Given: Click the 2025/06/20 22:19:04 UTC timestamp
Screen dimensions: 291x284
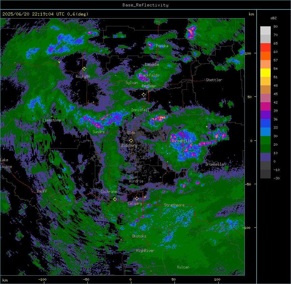Looking at the screenshot, I should pyautogui.click(x=33, y=14).
